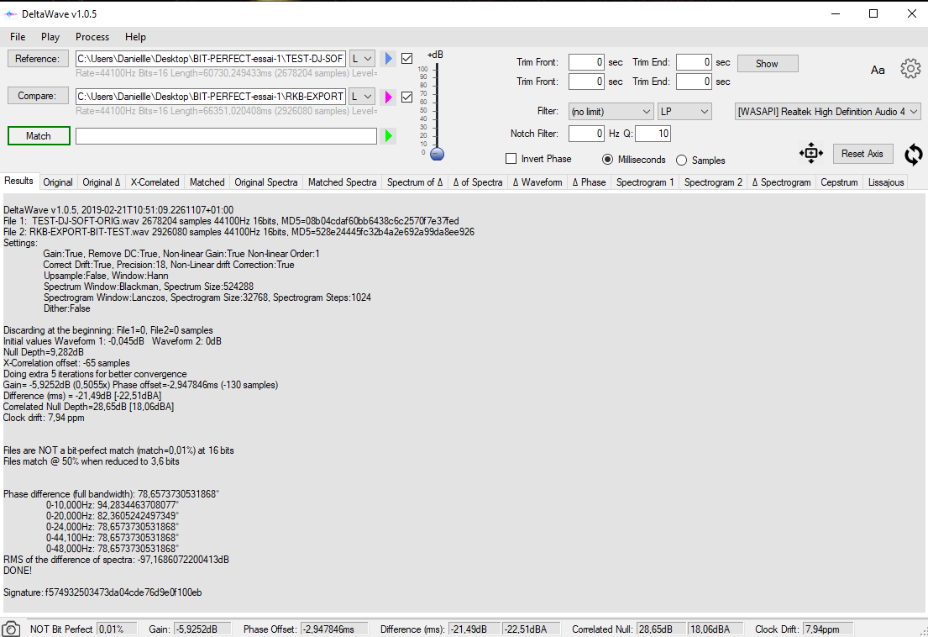Viewport: 928px width, 637px height.
Task: Take a screenshot with the camera icon
Action: (11, 629)
